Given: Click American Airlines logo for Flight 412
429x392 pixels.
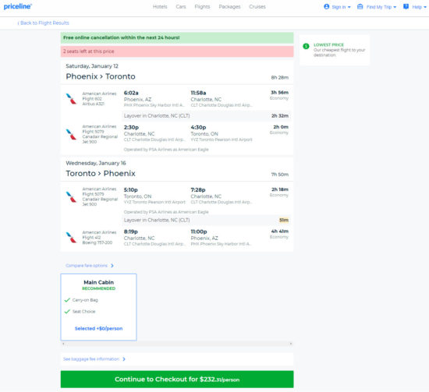Looking at the screenshot, I should click(x=71, y=237).
